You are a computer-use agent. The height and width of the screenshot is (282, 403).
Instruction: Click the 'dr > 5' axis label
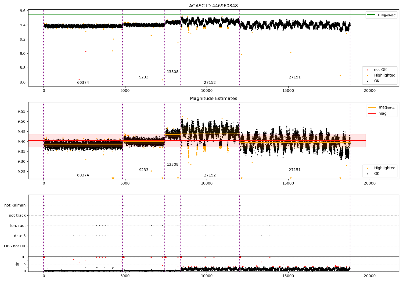pyautogui.click(x=20, y=236)
